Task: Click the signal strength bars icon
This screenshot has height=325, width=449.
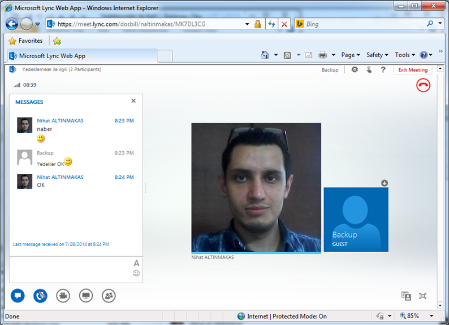Action: coord(17,85)
